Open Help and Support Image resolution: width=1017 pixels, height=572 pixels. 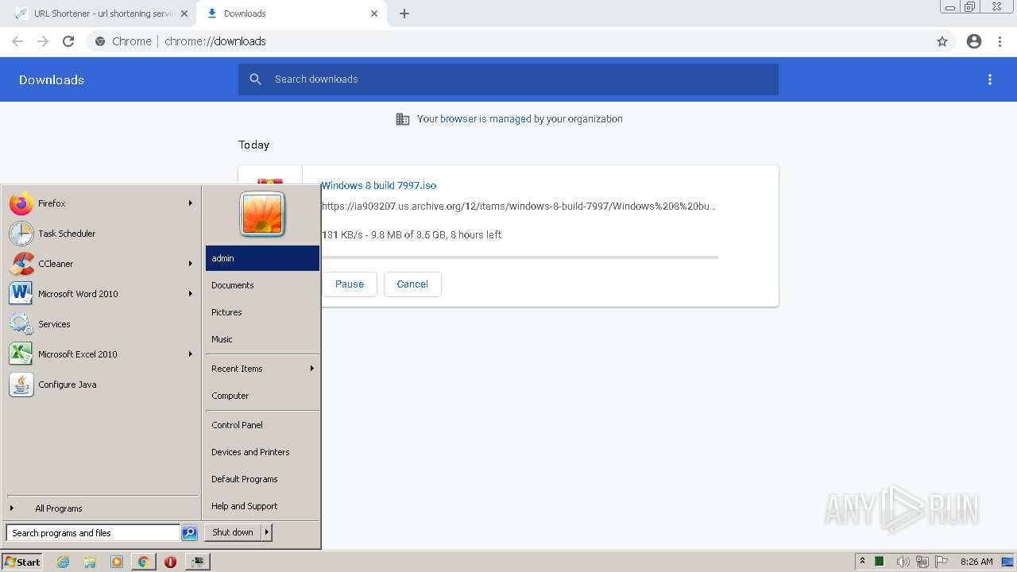262,506
